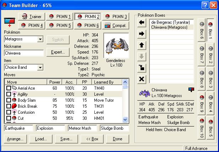
Task: Click the Aerial Ace flying type icon
Action: (x=14, y=88)
